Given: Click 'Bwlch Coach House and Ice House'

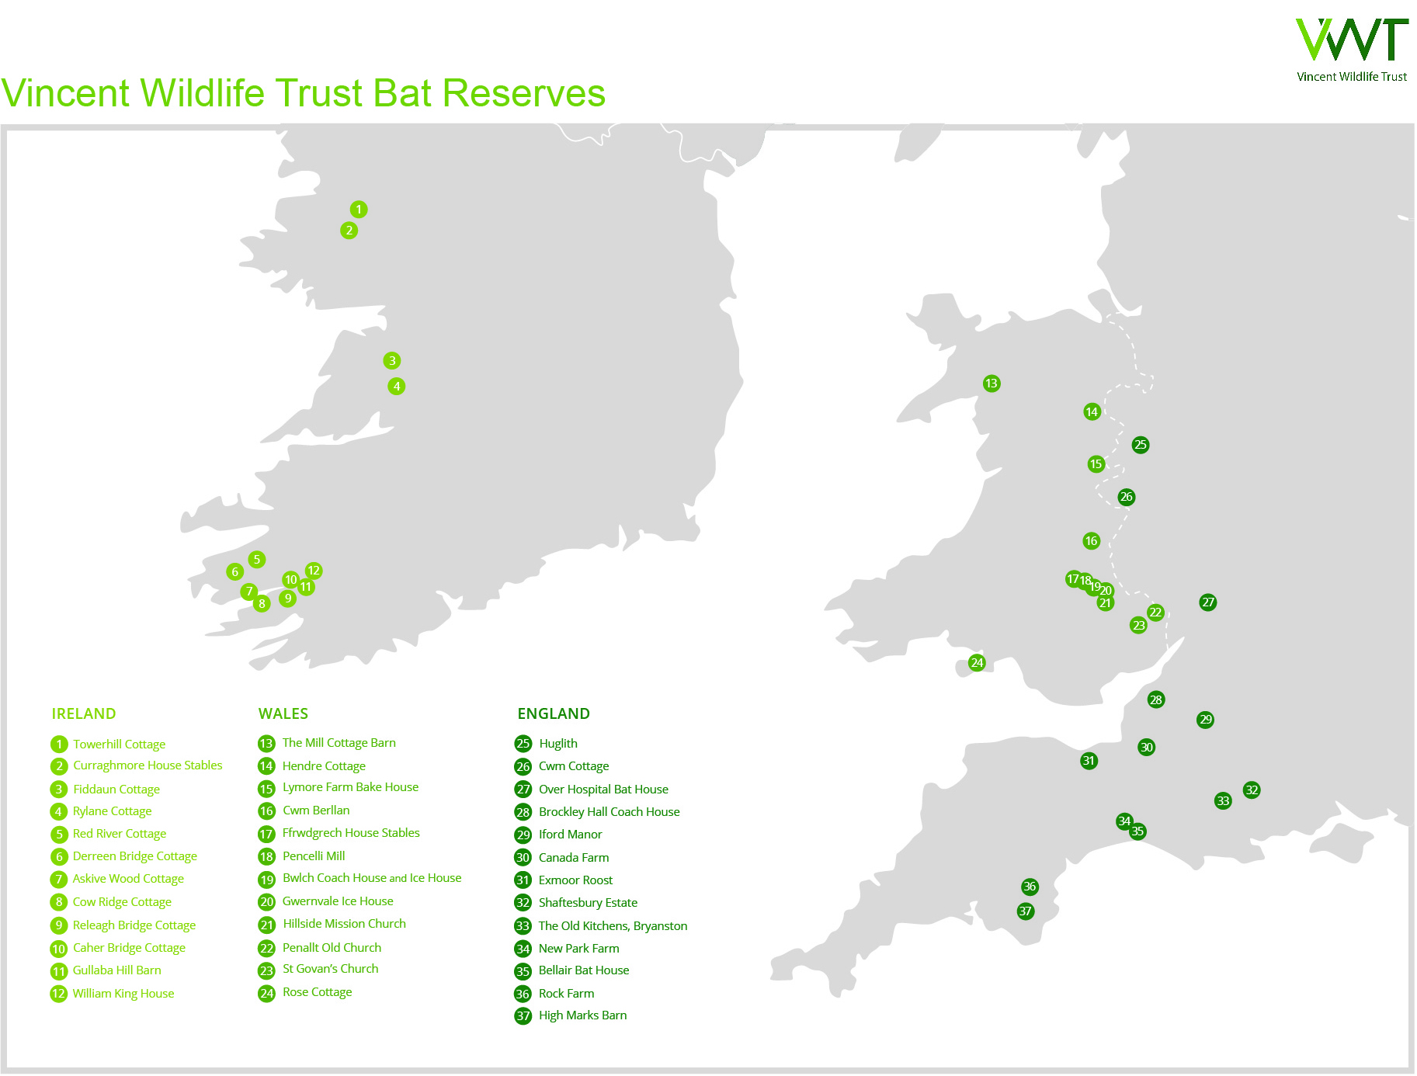Looking at the screenshot, I should click(x=373, y=878).
